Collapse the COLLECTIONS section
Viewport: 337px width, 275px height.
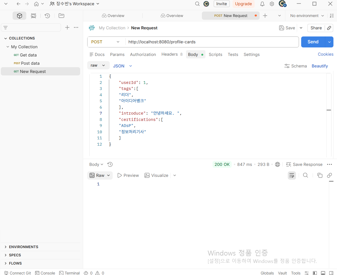5,38
